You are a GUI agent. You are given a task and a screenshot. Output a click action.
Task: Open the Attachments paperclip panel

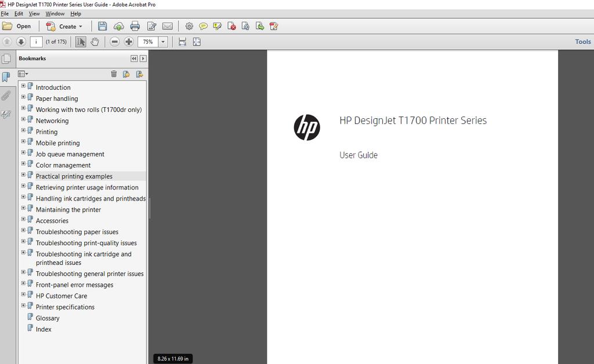click(x=6, y=96)
